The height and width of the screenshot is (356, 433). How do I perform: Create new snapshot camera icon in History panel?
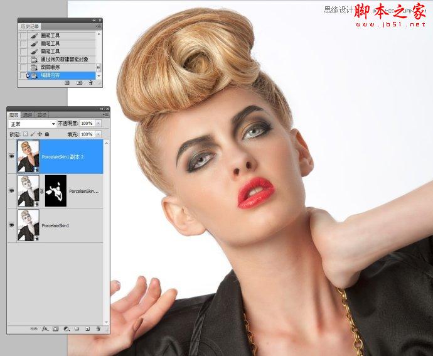click(79, 83)
